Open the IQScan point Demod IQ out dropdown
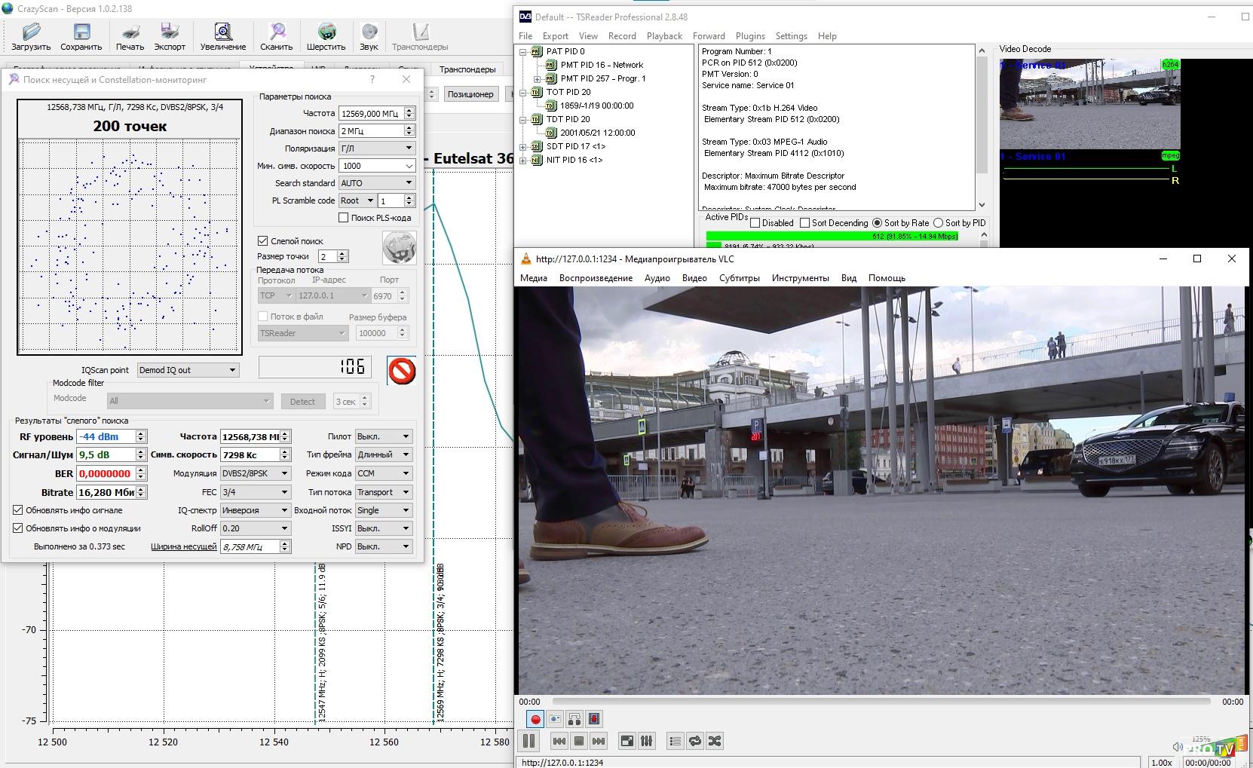Screen dimensions: 1253x768 [188, 370]
